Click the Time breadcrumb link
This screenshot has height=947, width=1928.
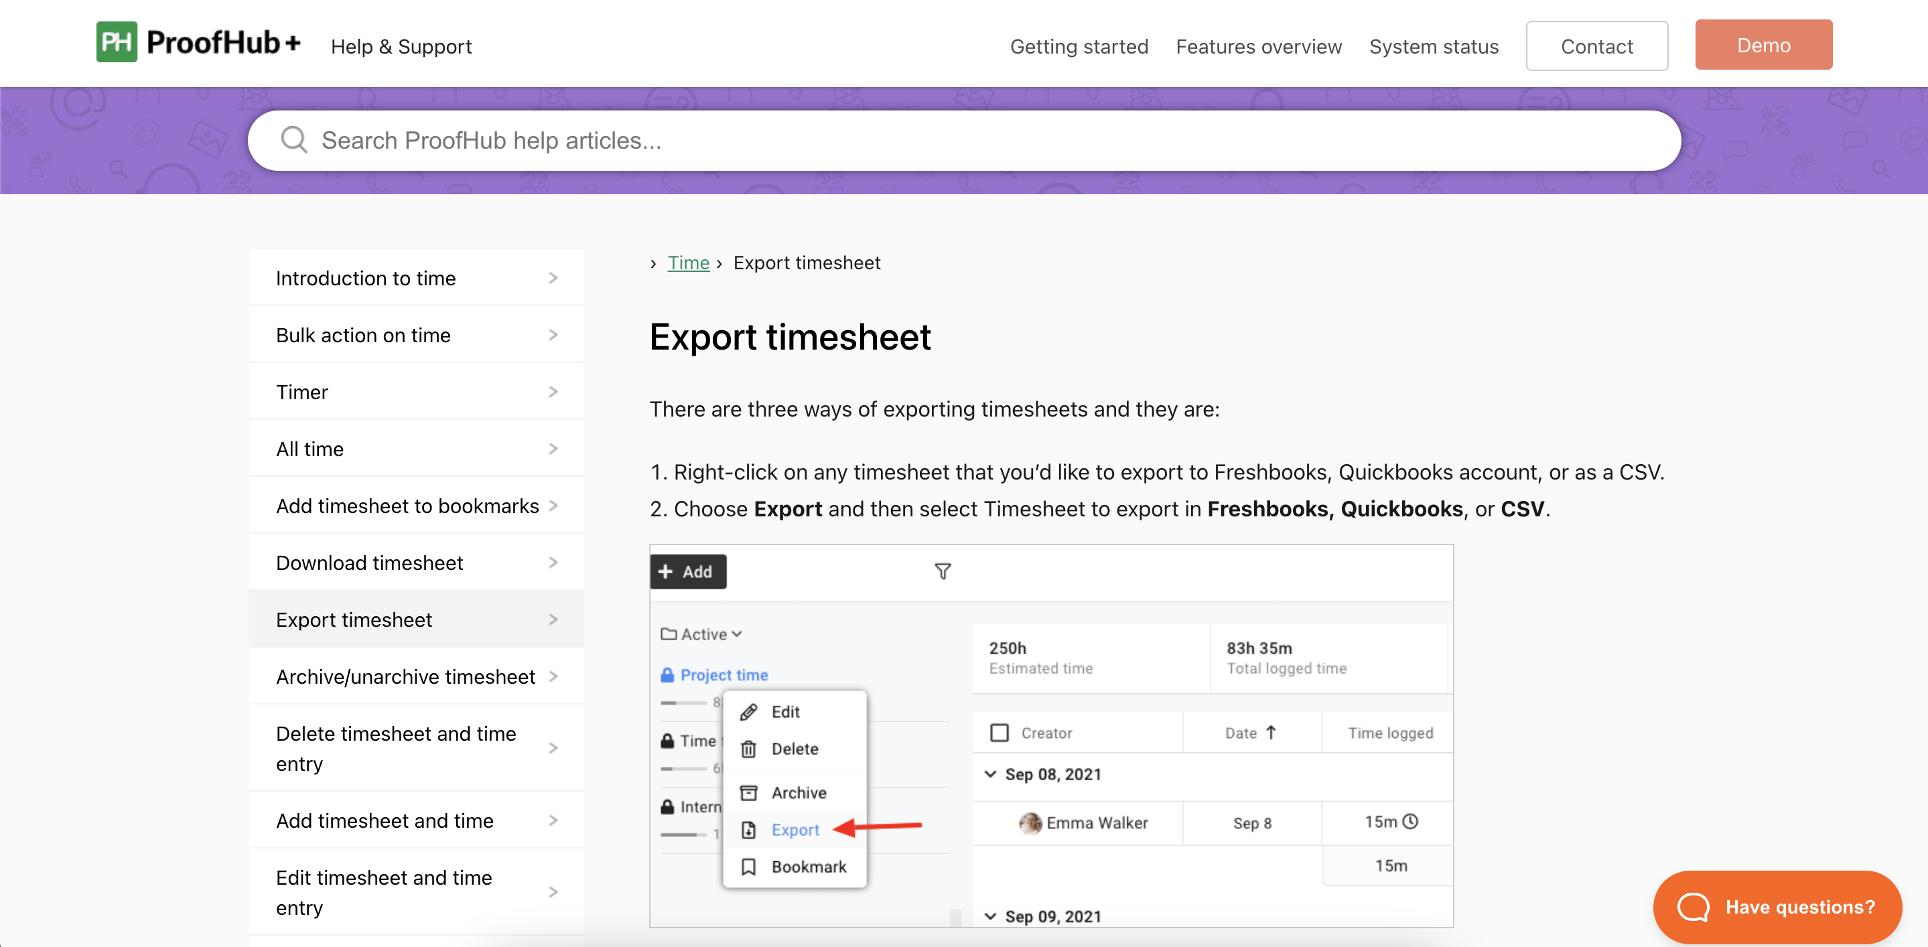[x=687, y=263]
